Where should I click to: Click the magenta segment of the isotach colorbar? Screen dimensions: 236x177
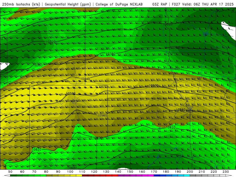click(151, 176)
